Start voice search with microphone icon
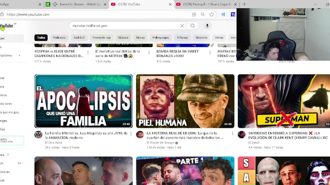 [207, 26]
